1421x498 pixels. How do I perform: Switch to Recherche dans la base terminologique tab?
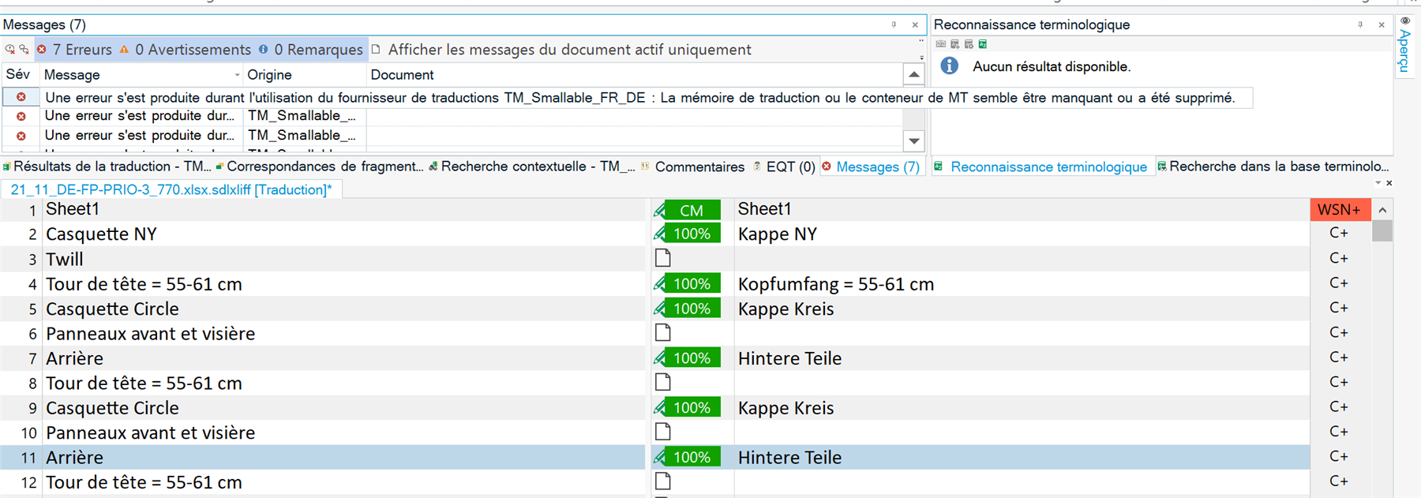coord(1273,167)
